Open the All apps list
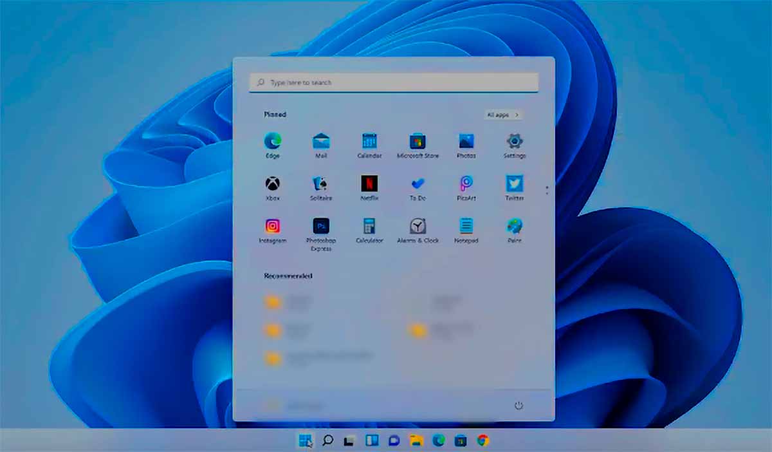772x452 pixels. coord(503,115)
